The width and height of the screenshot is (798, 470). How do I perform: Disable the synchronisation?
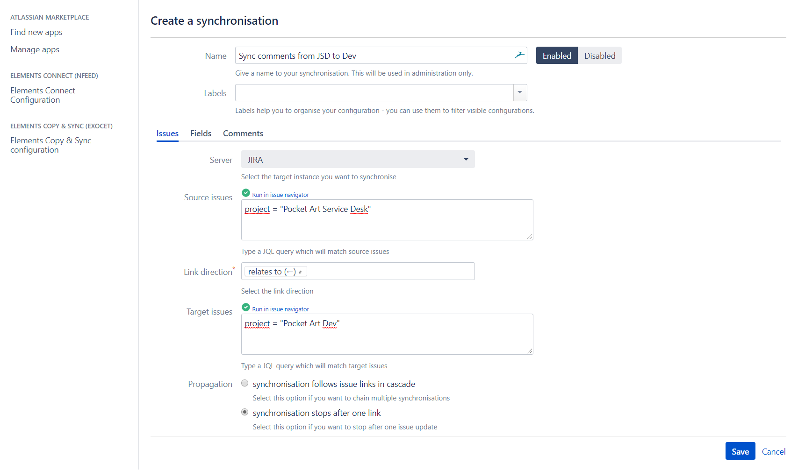click(600, 55)
